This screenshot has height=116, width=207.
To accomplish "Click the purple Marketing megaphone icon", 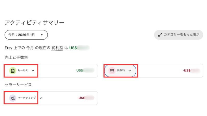I will coord(13,98).
